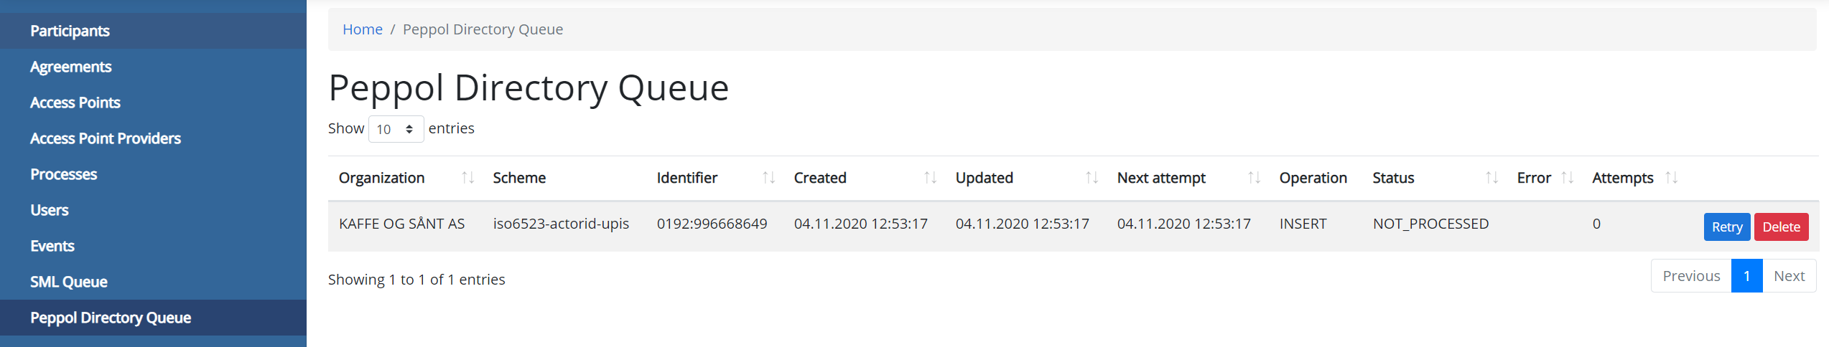The image size is (1829, 347).
Task: Sort by Error column arrows
Action: pyautogui.click(x=1568, y=178)
